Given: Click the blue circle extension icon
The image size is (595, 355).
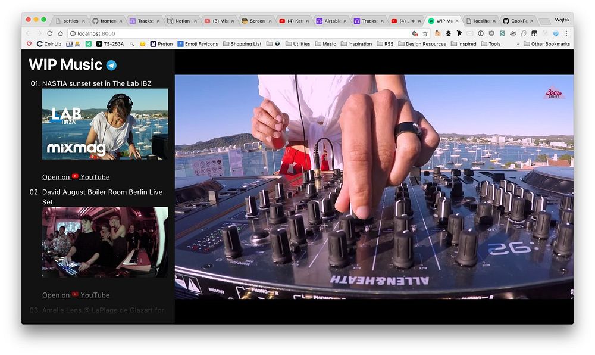Looking at the screenshot, I should 556,33.
